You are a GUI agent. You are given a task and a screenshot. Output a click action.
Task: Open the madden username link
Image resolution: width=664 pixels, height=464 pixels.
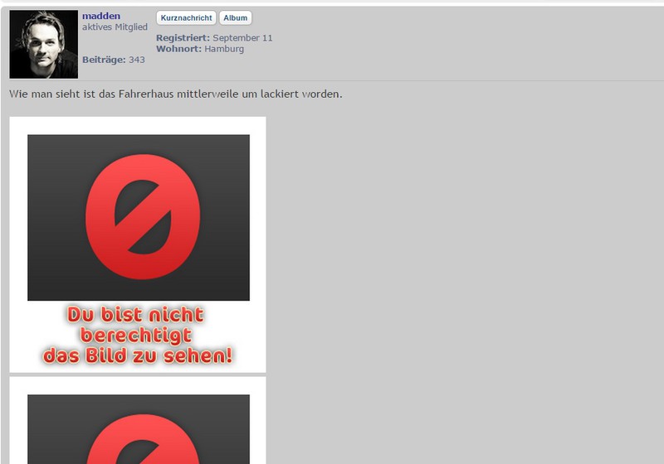100,17
